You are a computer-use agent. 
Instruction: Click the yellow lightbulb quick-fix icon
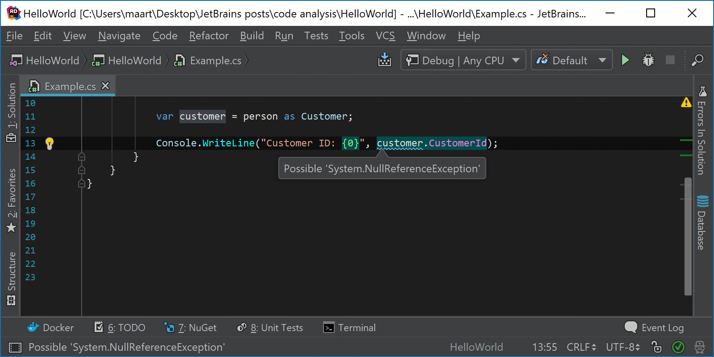[50, 143]
